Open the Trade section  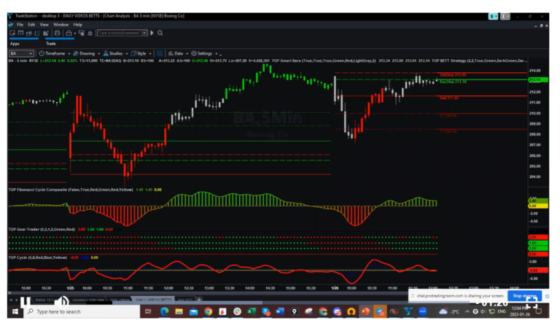pyautogui.click(x=51, y=44)
